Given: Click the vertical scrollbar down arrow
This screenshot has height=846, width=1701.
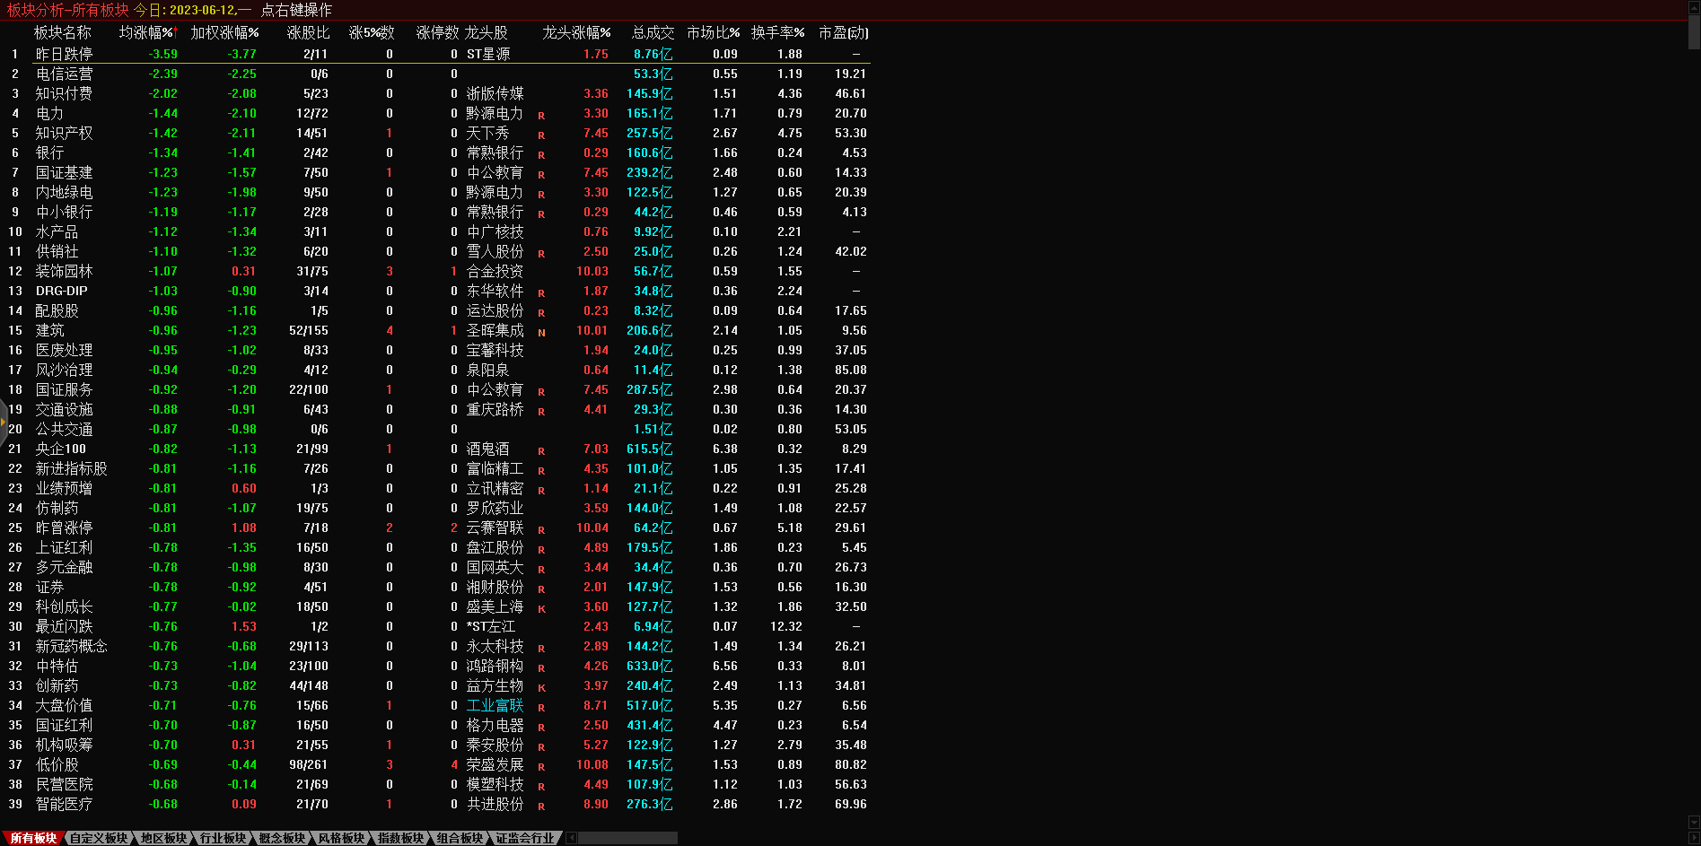Looking at the screenshot, I should pos(1694,823).
